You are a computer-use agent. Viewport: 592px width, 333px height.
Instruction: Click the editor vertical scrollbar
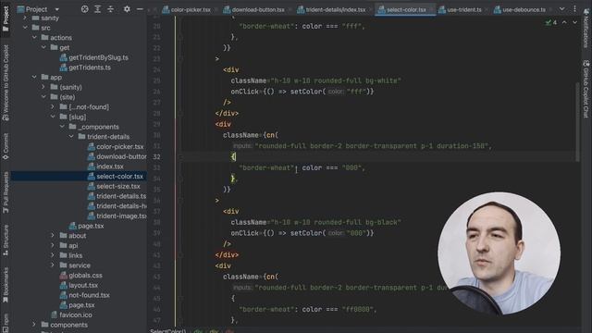point(577,121)
